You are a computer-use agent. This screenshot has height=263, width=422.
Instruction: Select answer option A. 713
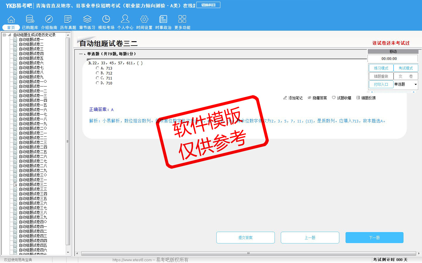(x=98, y=68)
